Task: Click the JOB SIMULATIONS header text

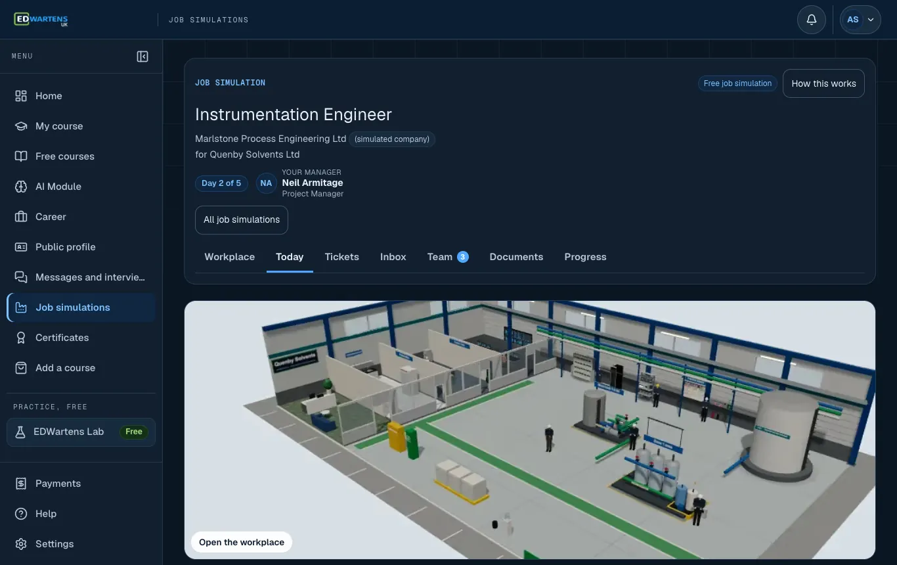Action: (209, 20)
